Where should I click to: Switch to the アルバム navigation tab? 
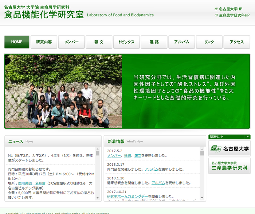pos(181,42)
